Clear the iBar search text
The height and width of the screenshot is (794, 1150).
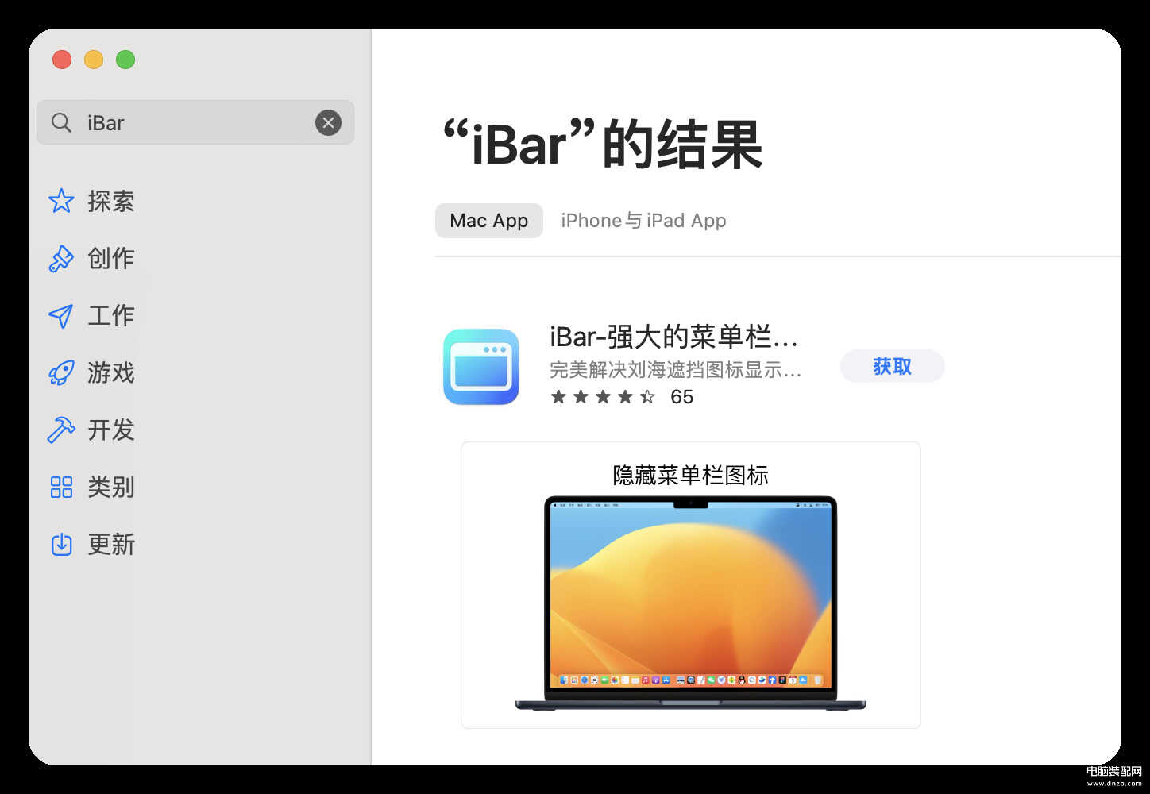coord(328,122)
